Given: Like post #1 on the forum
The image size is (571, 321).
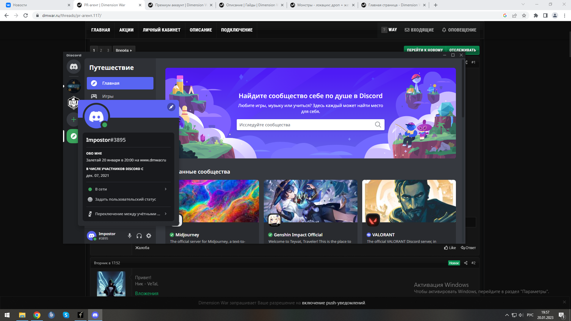Looking at the screenshot, I should [x=450, y=248].
